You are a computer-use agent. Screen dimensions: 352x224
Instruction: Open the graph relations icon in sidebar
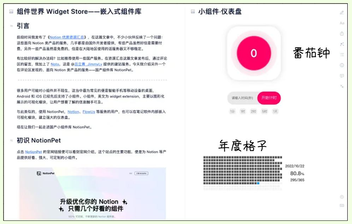[342, 44]
